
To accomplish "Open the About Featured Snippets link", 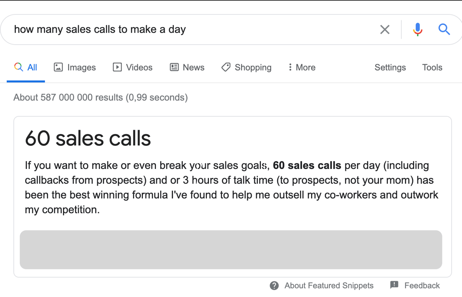I will (x=329, y=285).
